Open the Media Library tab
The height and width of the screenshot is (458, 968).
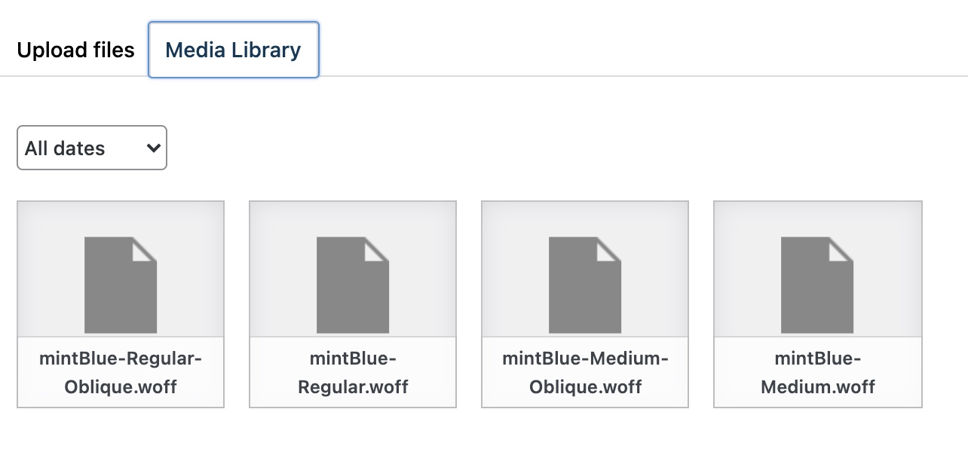pyautogui.click(x=234, y=50)
